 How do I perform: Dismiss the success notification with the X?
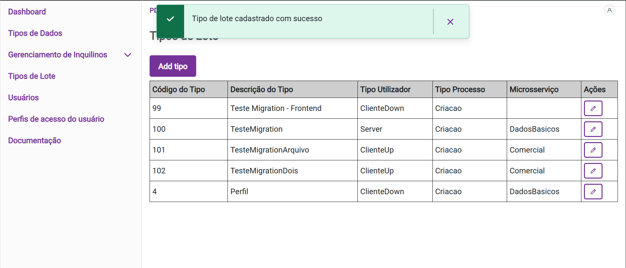pyautogui.click(x=450, y=22)
